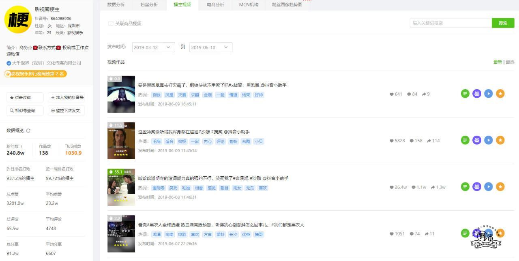Open start date dropdown 2019-03-12
The image size is (519, 261).
pyautogui.click(x=154, y=47)
